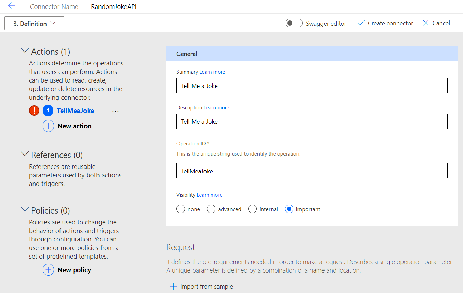463x293 pixels.
Task: Click the New policy plus icon
Action: coord(48,270)
